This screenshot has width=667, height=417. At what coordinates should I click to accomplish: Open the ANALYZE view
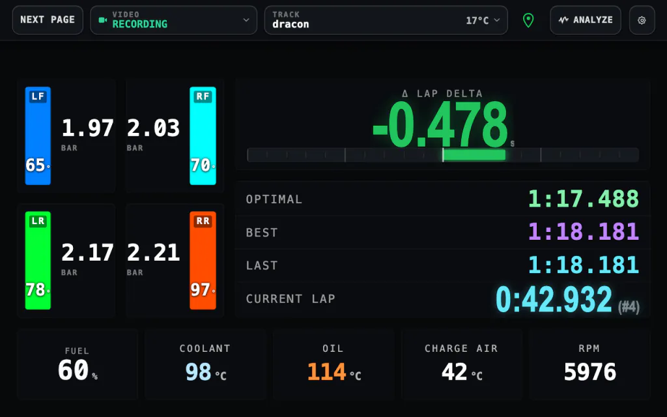(586, 20)
